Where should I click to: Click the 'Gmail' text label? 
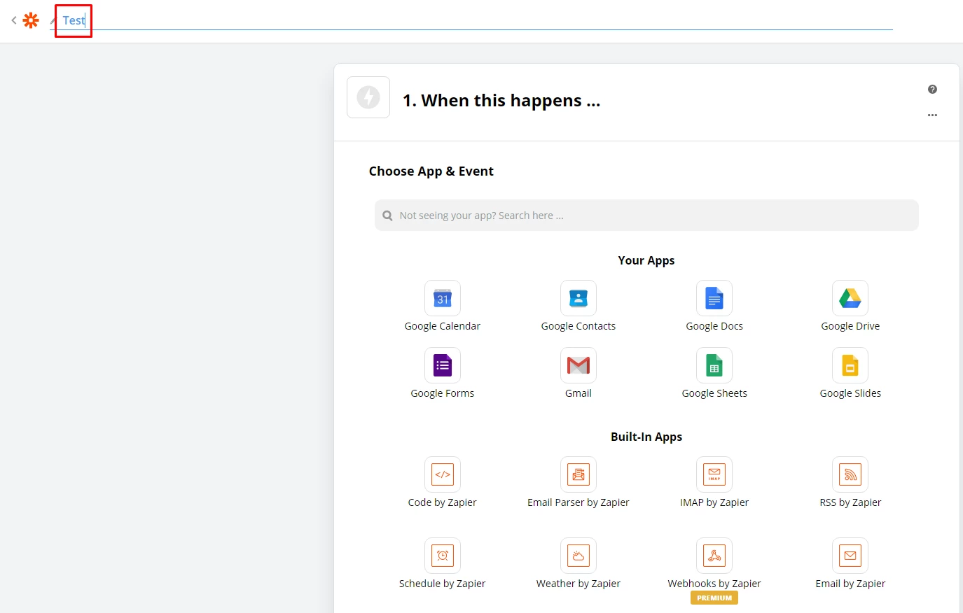tap(579, 393)
